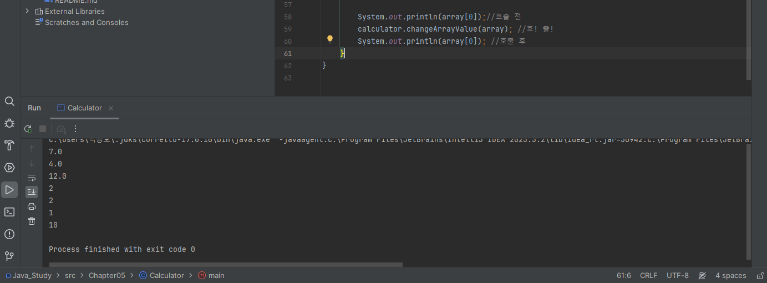The height and width of the screenshot is (283, 767).
Task: Click editor line number 60
Action: tap(287, 41)
